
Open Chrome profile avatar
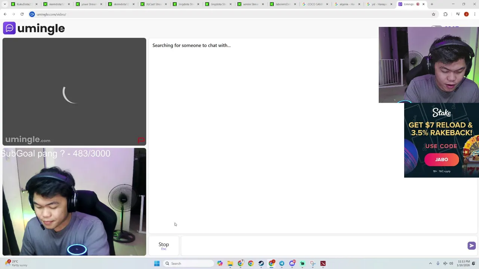(x=466, y=14)
